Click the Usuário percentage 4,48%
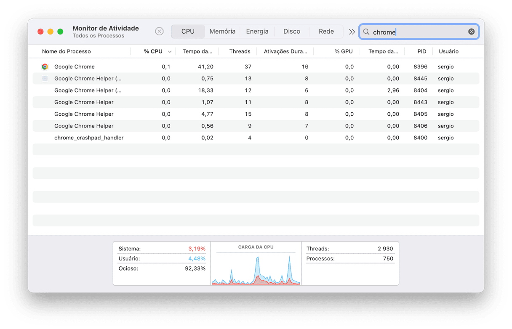This screenshot has width=512, height=329. (x=197, y=258)
